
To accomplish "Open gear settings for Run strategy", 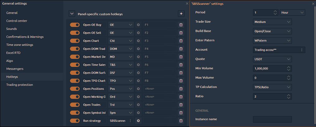I will click(x=138, y=121).
